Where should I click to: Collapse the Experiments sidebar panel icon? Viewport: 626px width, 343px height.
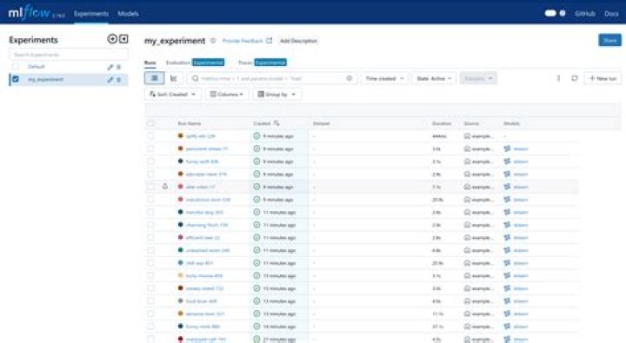(x=123, y=39)
